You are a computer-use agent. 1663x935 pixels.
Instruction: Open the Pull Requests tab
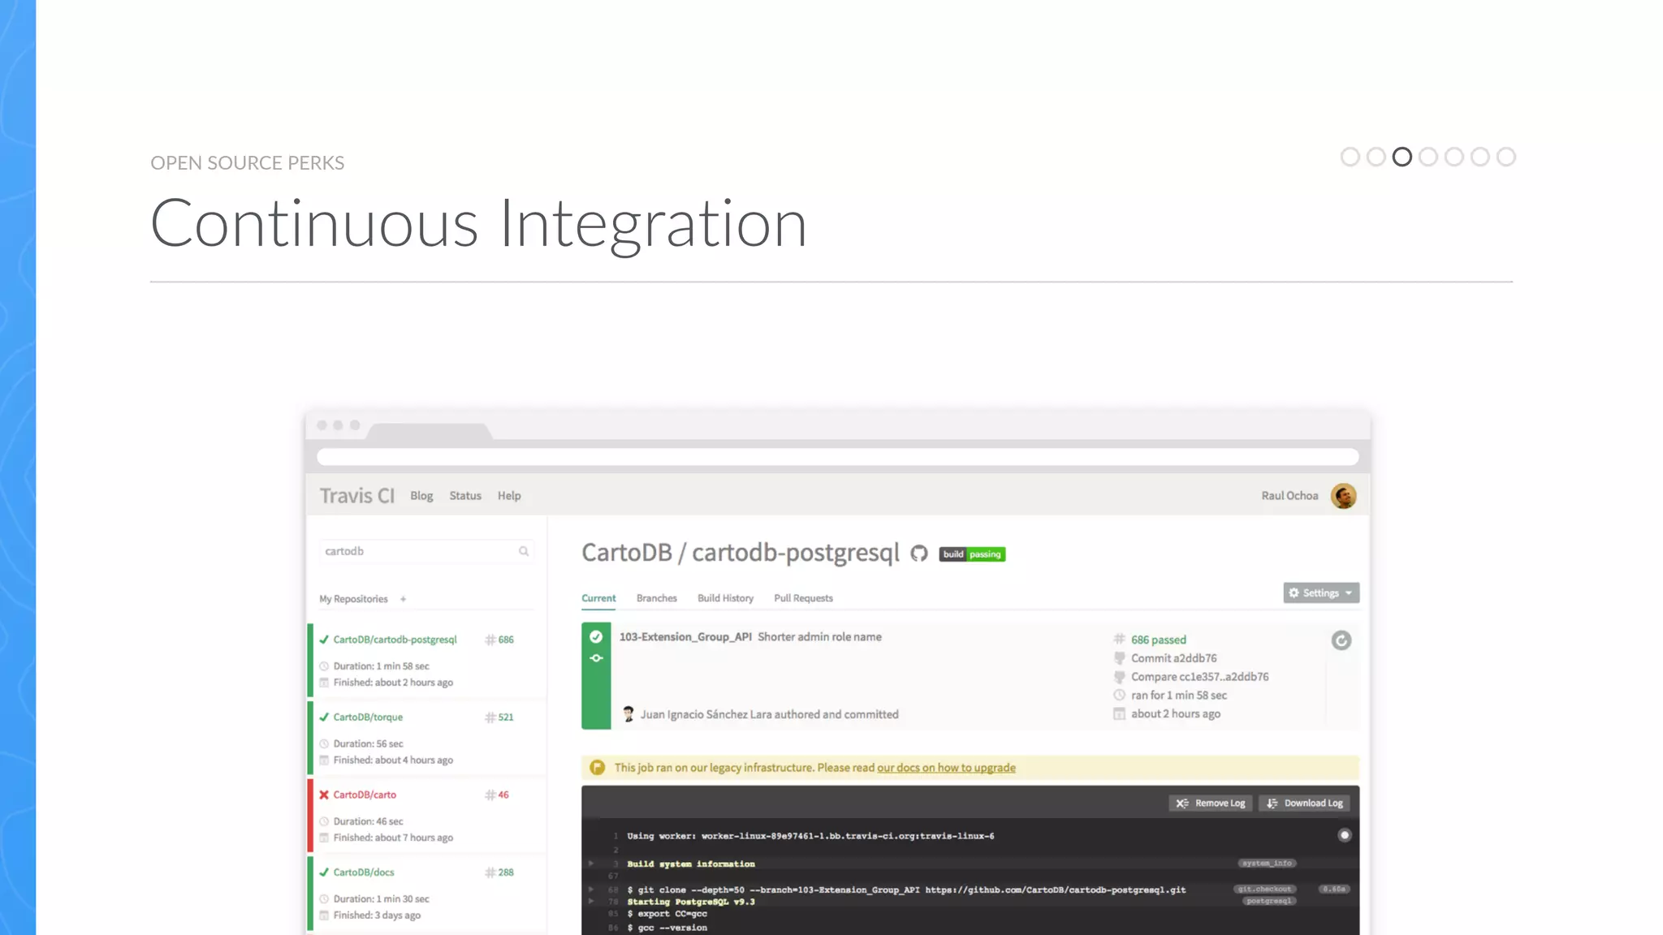click(x=803, y=598)
